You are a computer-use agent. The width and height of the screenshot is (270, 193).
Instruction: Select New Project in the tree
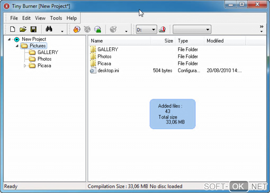pos(34,39)
